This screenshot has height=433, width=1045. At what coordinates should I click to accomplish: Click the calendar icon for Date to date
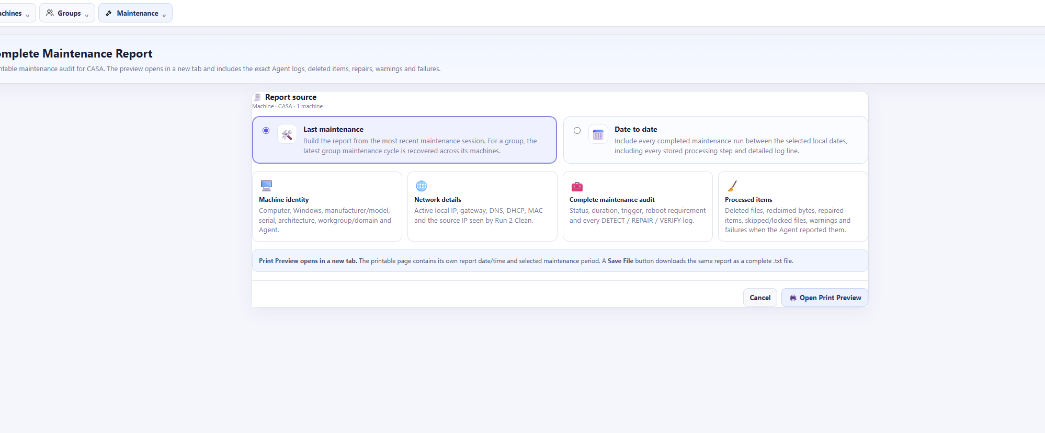click(598, 134)
